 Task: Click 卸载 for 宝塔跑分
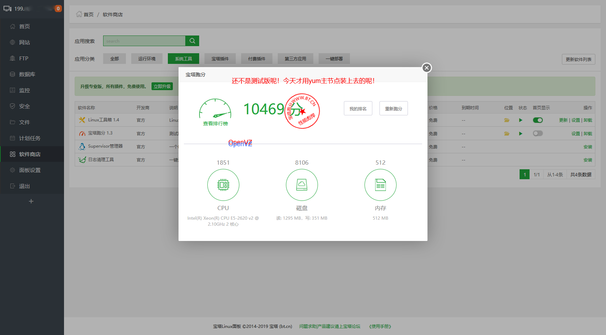tap(588, 134)
